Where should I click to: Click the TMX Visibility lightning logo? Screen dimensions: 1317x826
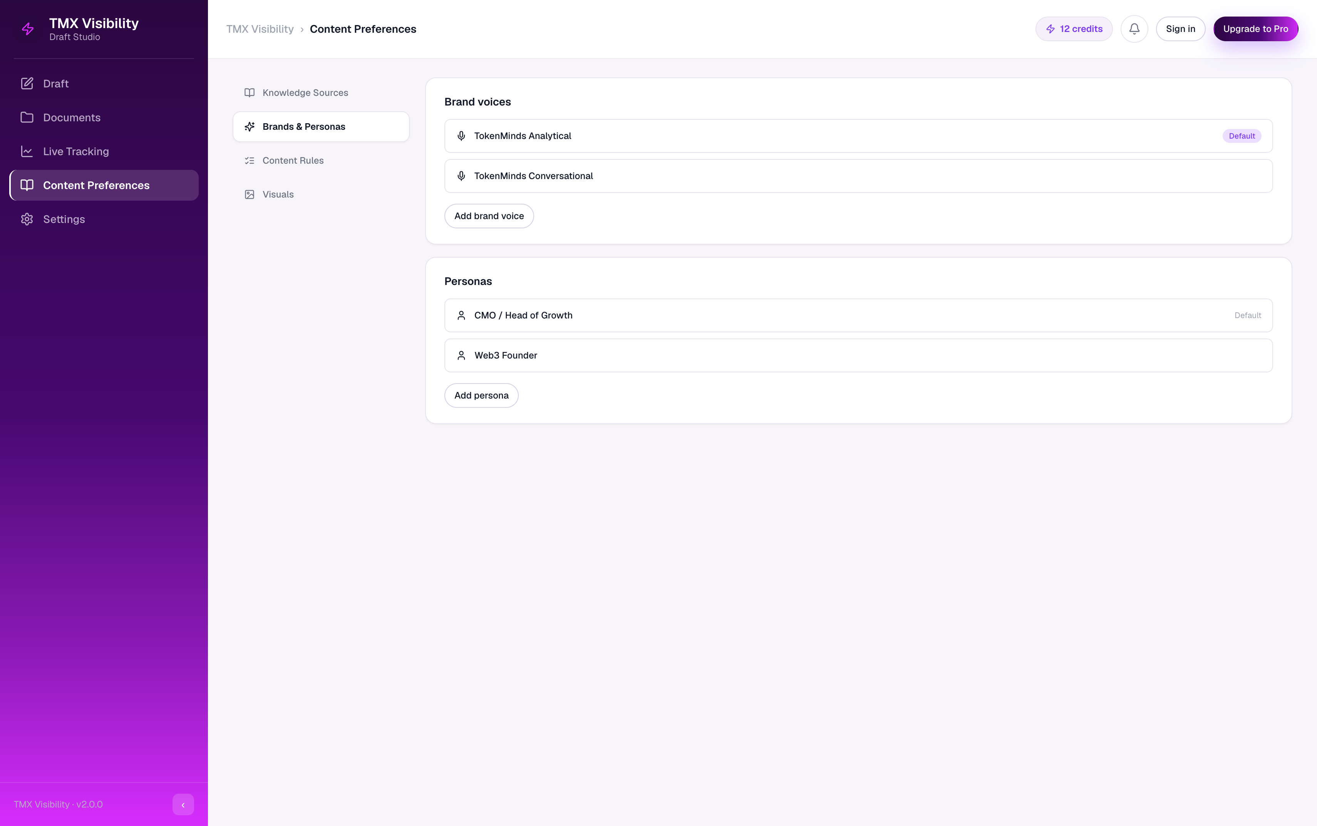(x=28, y=29)
